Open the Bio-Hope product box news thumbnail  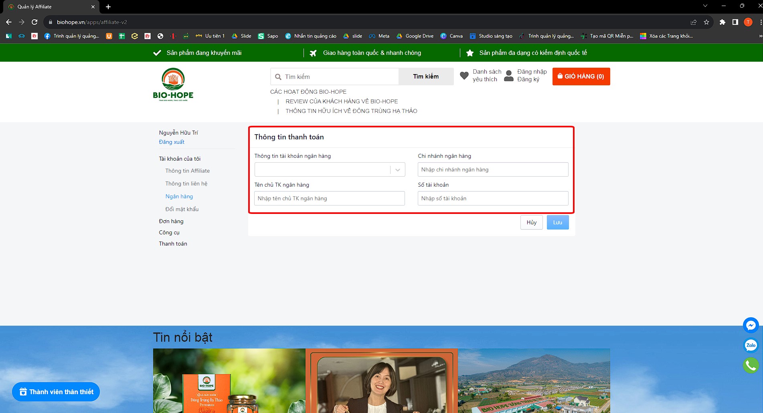coord(229,381)
